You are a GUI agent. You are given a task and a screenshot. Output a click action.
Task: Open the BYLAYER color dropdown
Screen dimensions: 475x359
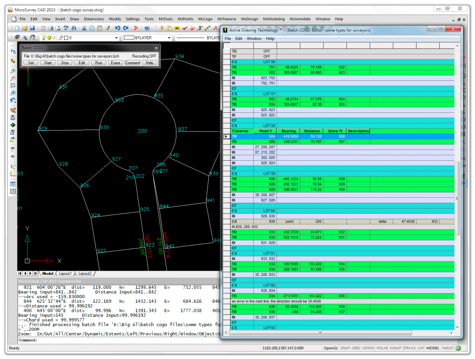pyautogui.click(x=168, y=37)
